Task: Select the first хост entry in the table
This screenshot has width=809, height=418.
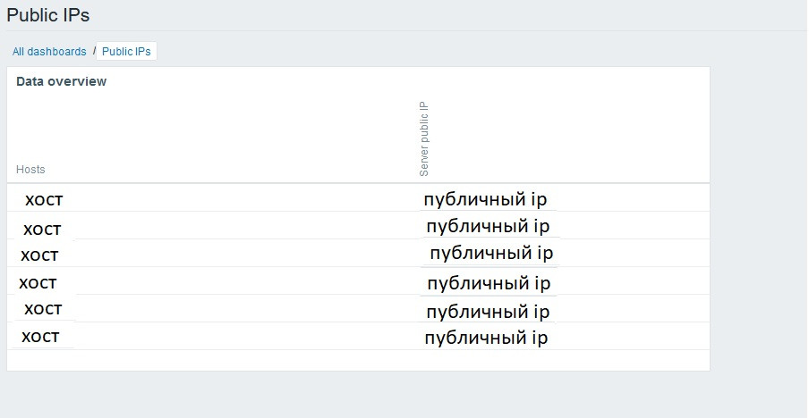Action: pyautogui.click(x=44, y=199)
